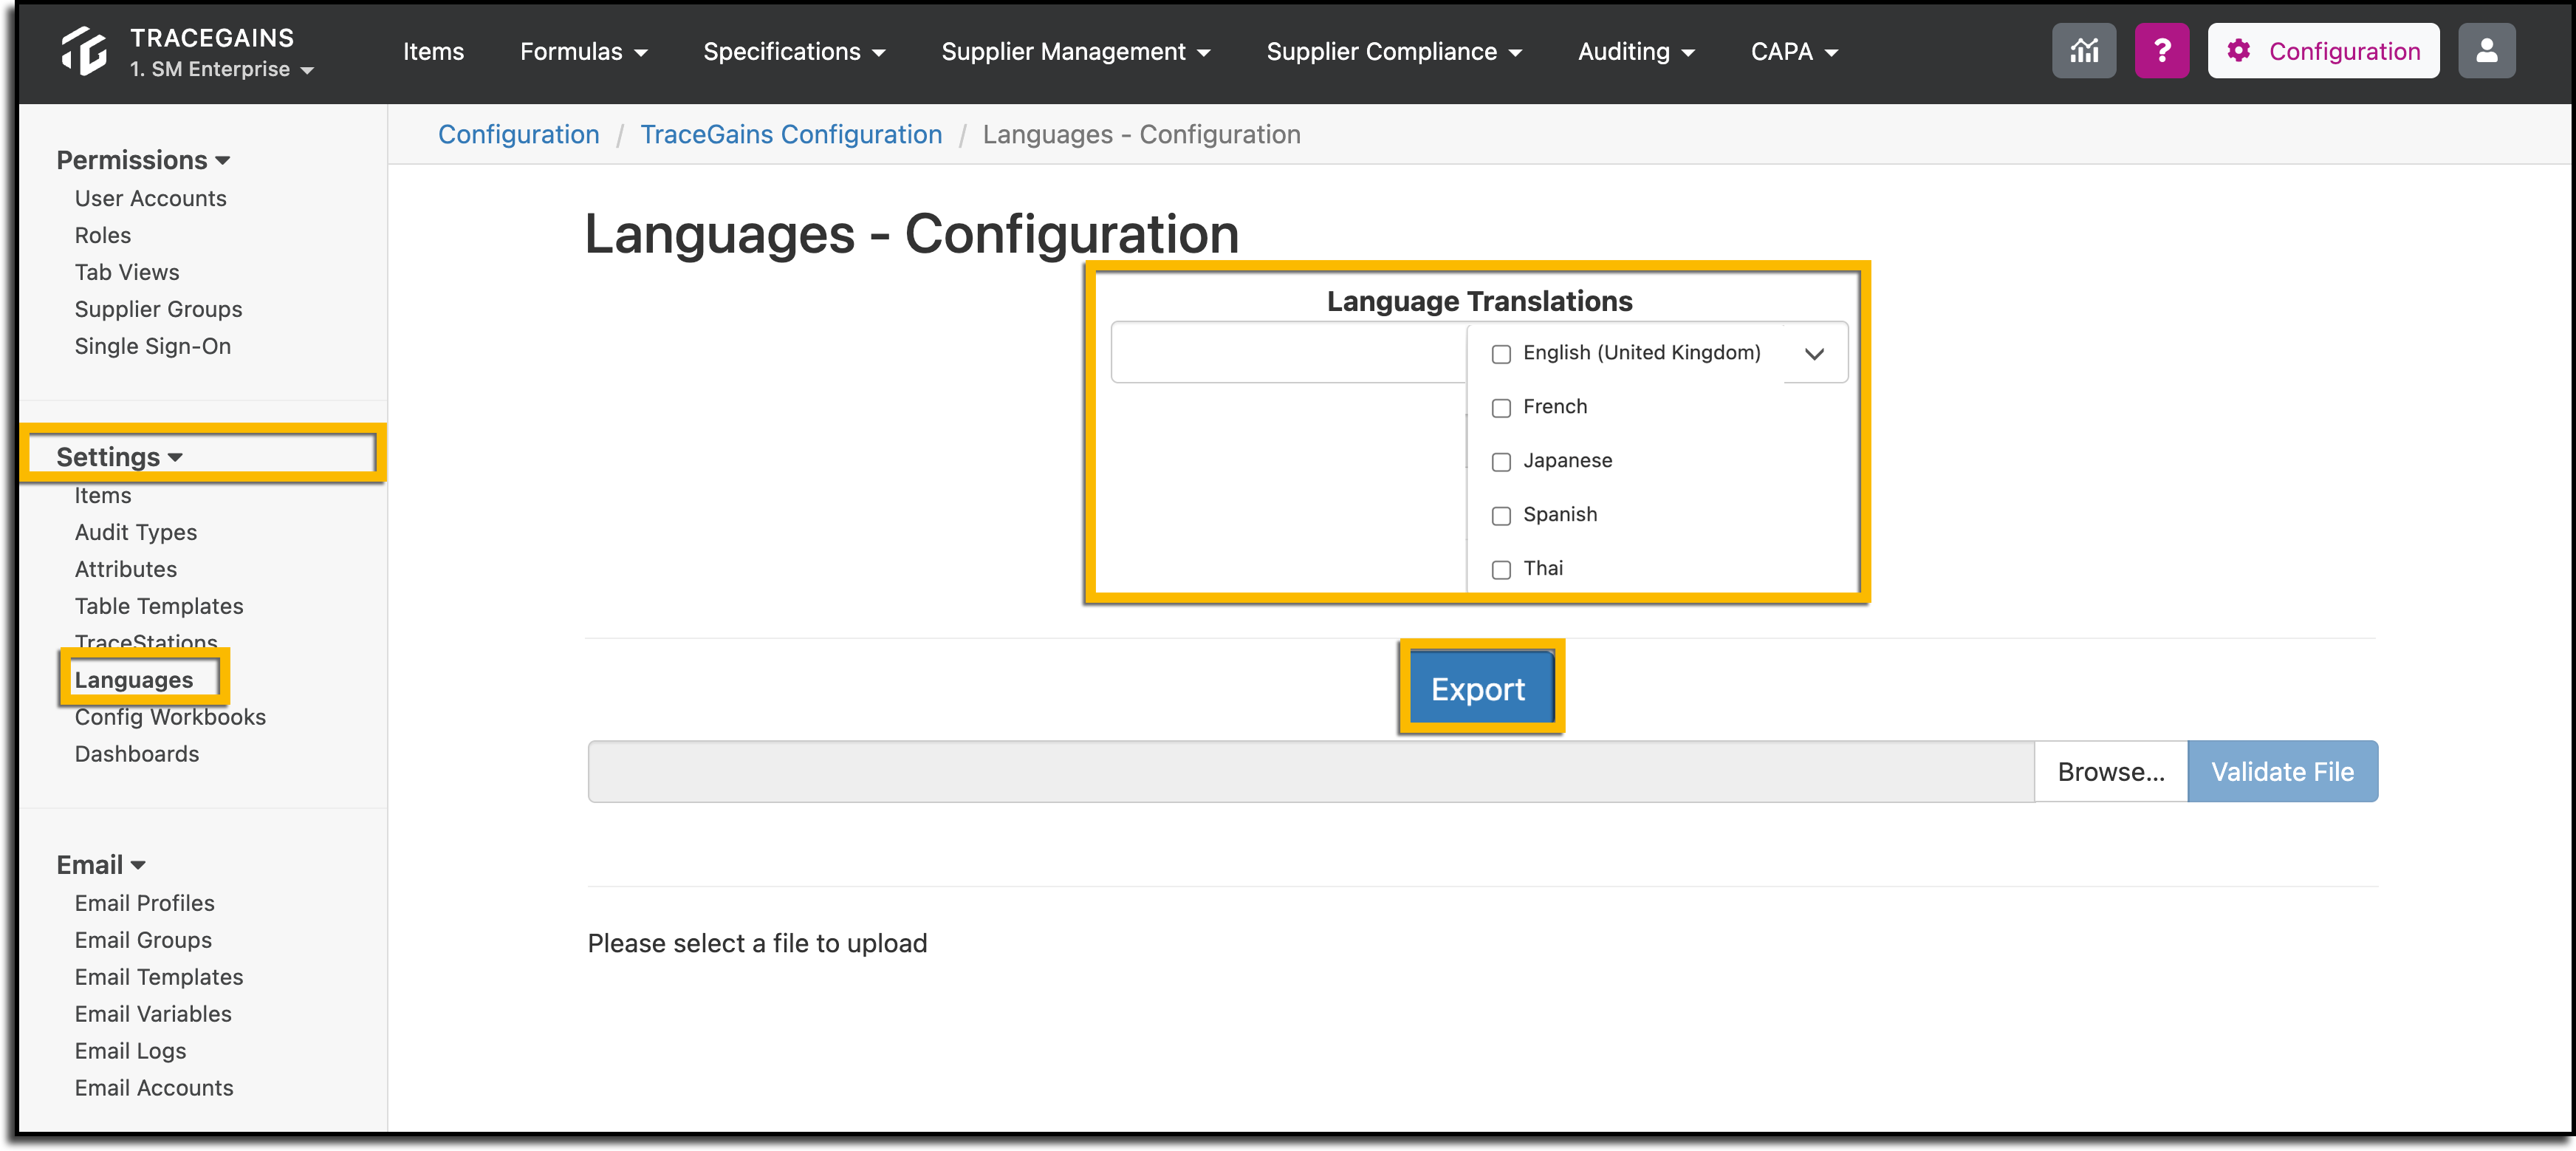Open Email Variables in sidebar
This screenshot has height=1151, width=2576.
tap(153, 1014)
